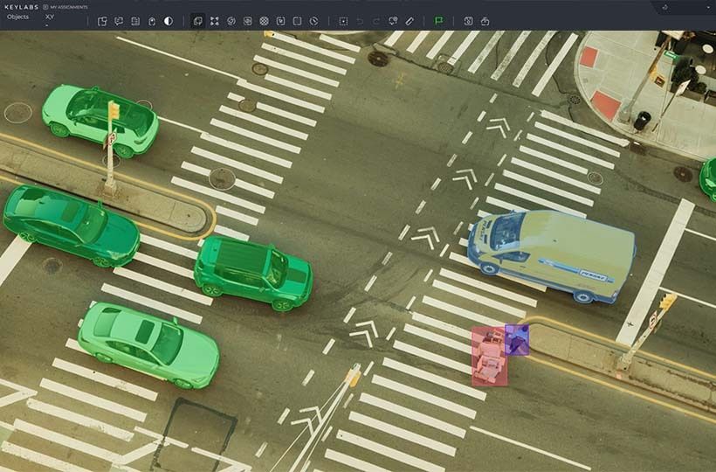Click the lined list icon in the toolbar
Screen dimensions: 716x472
[x=135, y=21]
